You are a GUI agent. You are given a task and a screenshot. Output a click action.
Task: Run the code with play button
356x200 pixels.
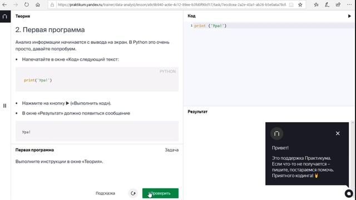(349, 16)
